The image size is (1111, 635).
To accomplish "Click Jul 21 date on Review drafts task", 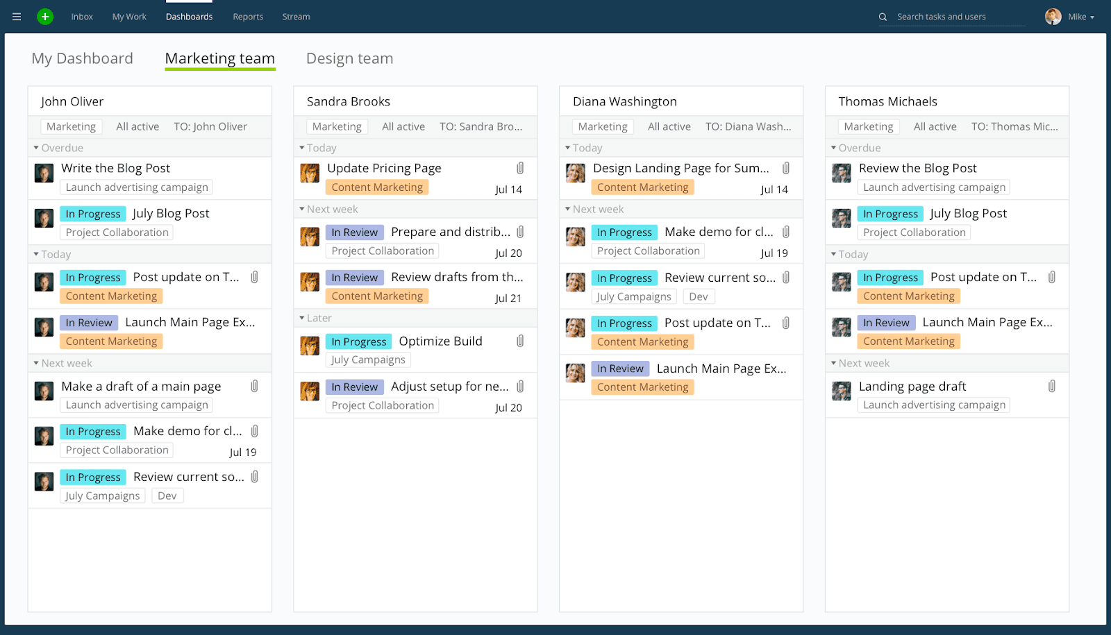I will 508,298.
